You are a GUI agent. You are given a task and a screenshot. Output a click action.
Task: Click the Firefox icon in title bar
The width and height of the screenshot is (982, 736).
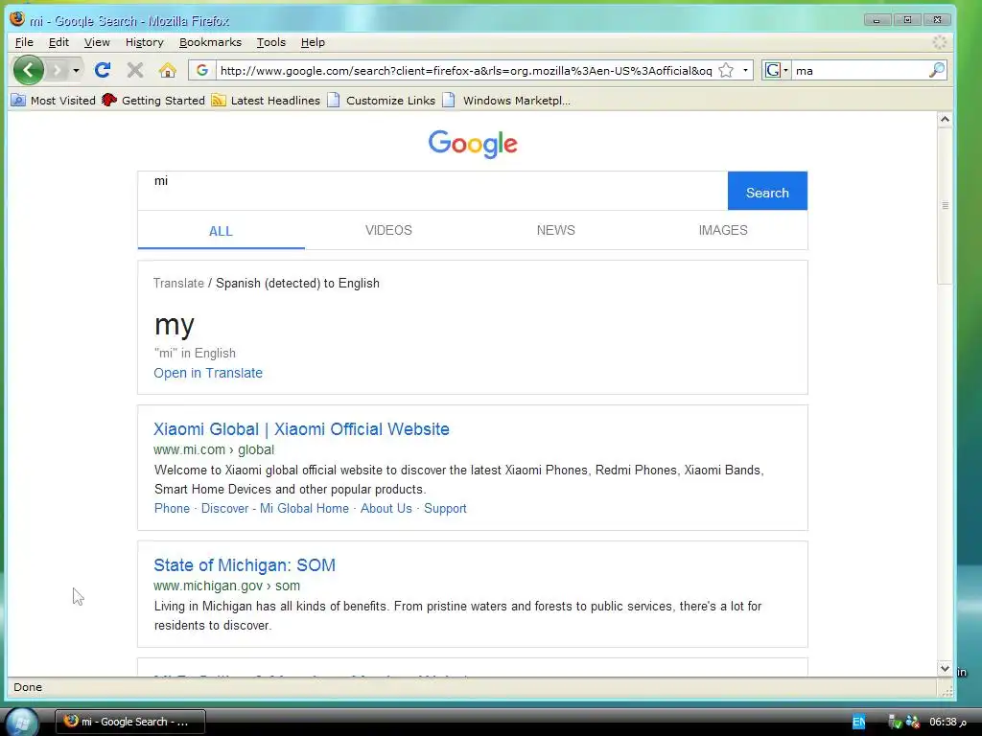click(x=17, y=19)
